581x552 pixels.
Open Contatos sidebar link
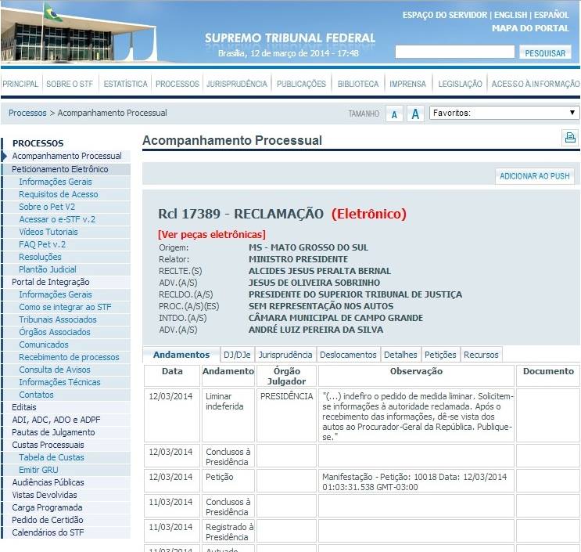pos(36,395)
